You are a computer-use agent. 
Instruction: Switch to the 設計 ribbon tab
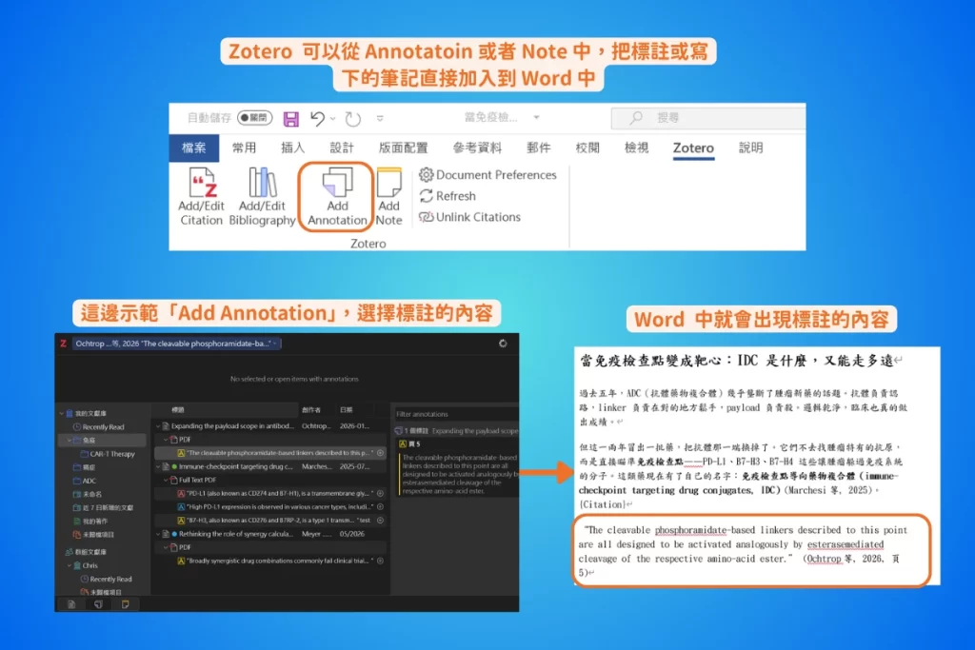click(x=342, y=148)
